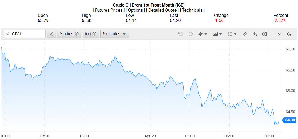Expand the chart layout template dropdown
Viewport: 298px width, 139px height.
point(232,34)
